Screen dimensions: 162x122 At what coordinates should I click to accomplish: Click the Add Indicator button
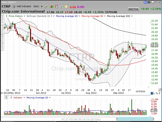(x=24, y=7)
